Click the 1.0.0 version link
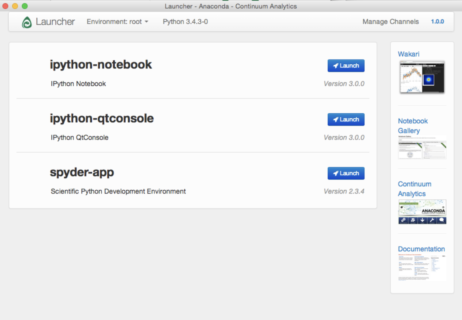 tap(437, 22)
